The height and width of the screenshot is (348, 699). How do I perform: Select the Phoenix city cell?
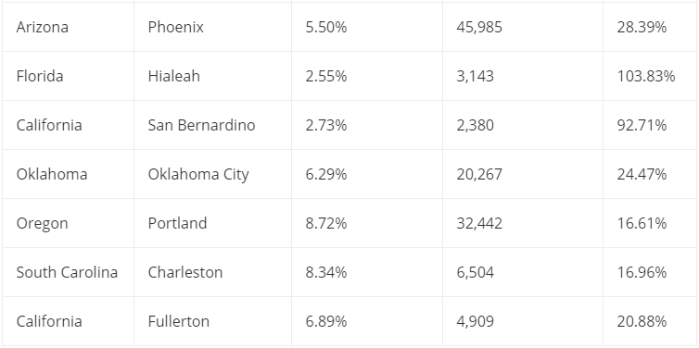212,27
